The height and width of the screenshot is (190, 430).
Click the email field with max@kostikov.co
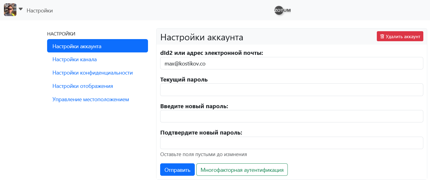pyautogui.click(x=291, y=63)
